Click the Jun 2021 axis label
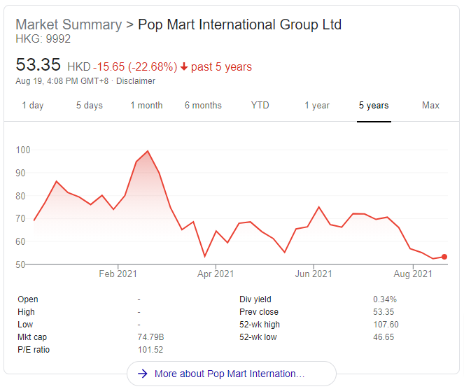This screenshot has height=389, width=464. (x=314, y=274)
